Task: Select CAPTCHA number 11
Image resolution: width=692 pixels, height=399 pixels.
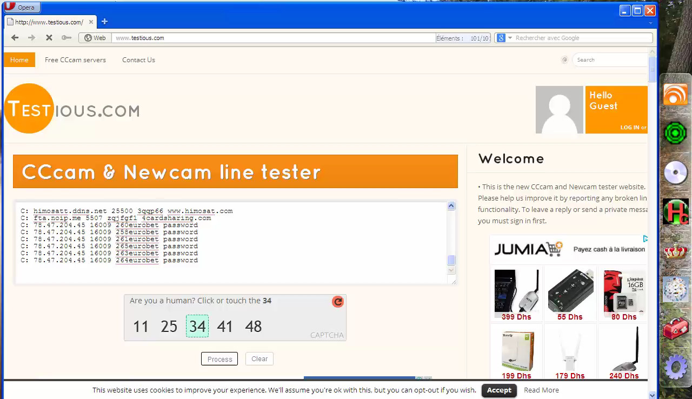Action: click(141, 327)
